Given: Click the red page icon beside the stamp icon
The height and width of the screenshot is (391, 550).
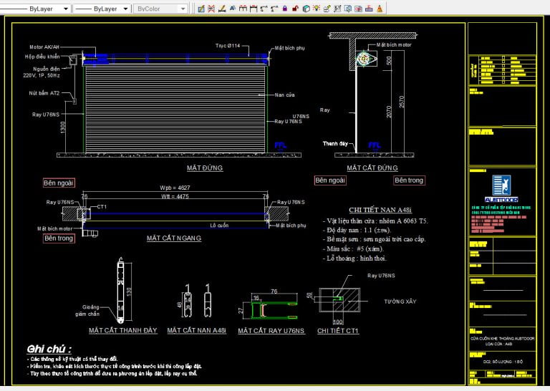Looking at the screenshot, I should click(358, 9).
